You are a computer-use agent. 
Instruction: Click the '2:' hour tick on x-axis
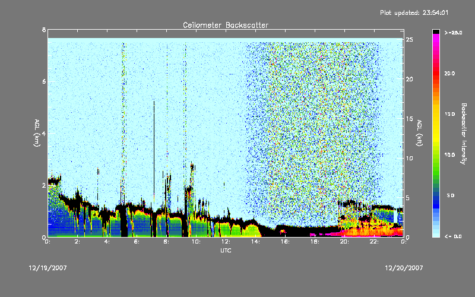(78, 242)
